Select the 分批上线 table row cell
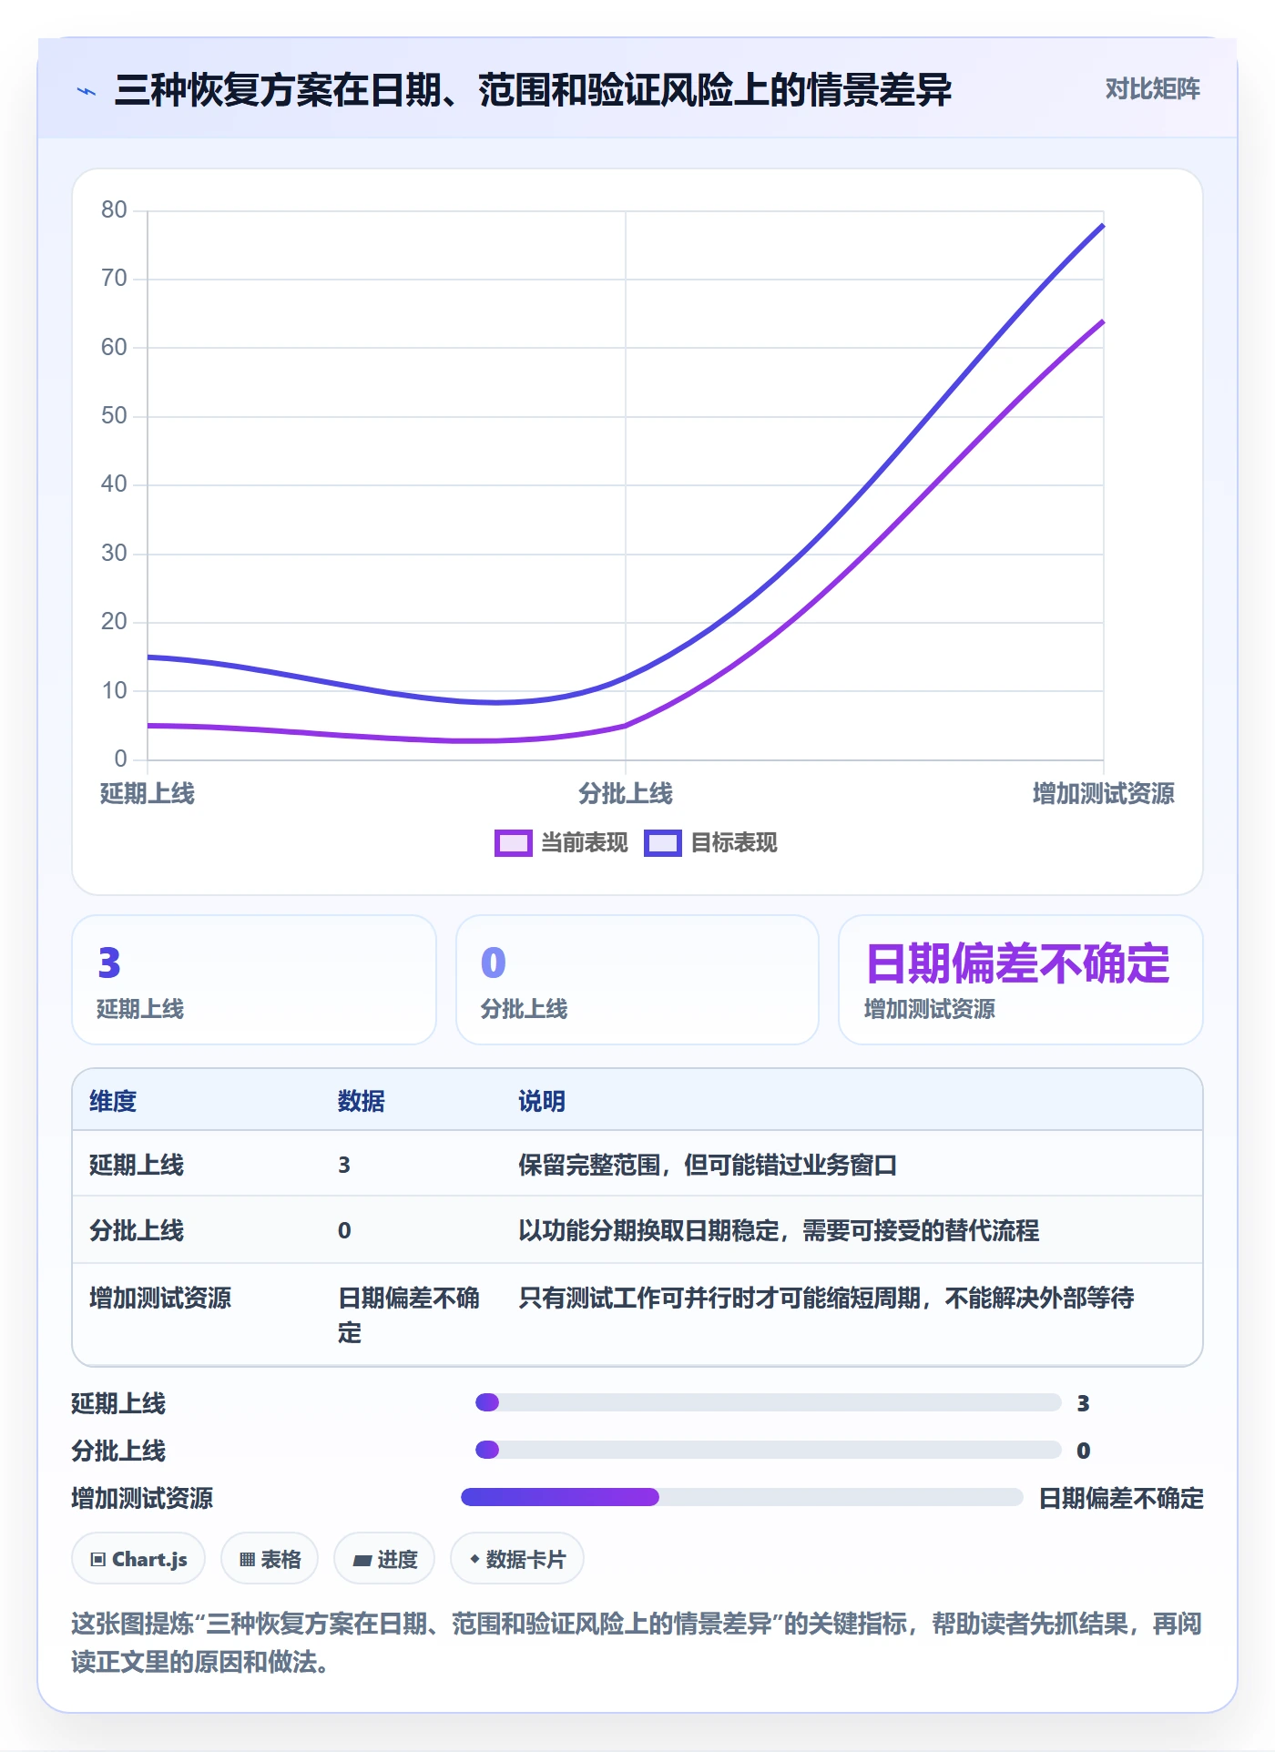This screenshot has height=1752, width=1275. point(137,1231)
